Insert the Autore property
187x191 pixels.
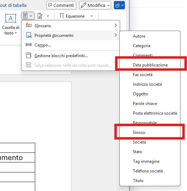click(150, 36)
